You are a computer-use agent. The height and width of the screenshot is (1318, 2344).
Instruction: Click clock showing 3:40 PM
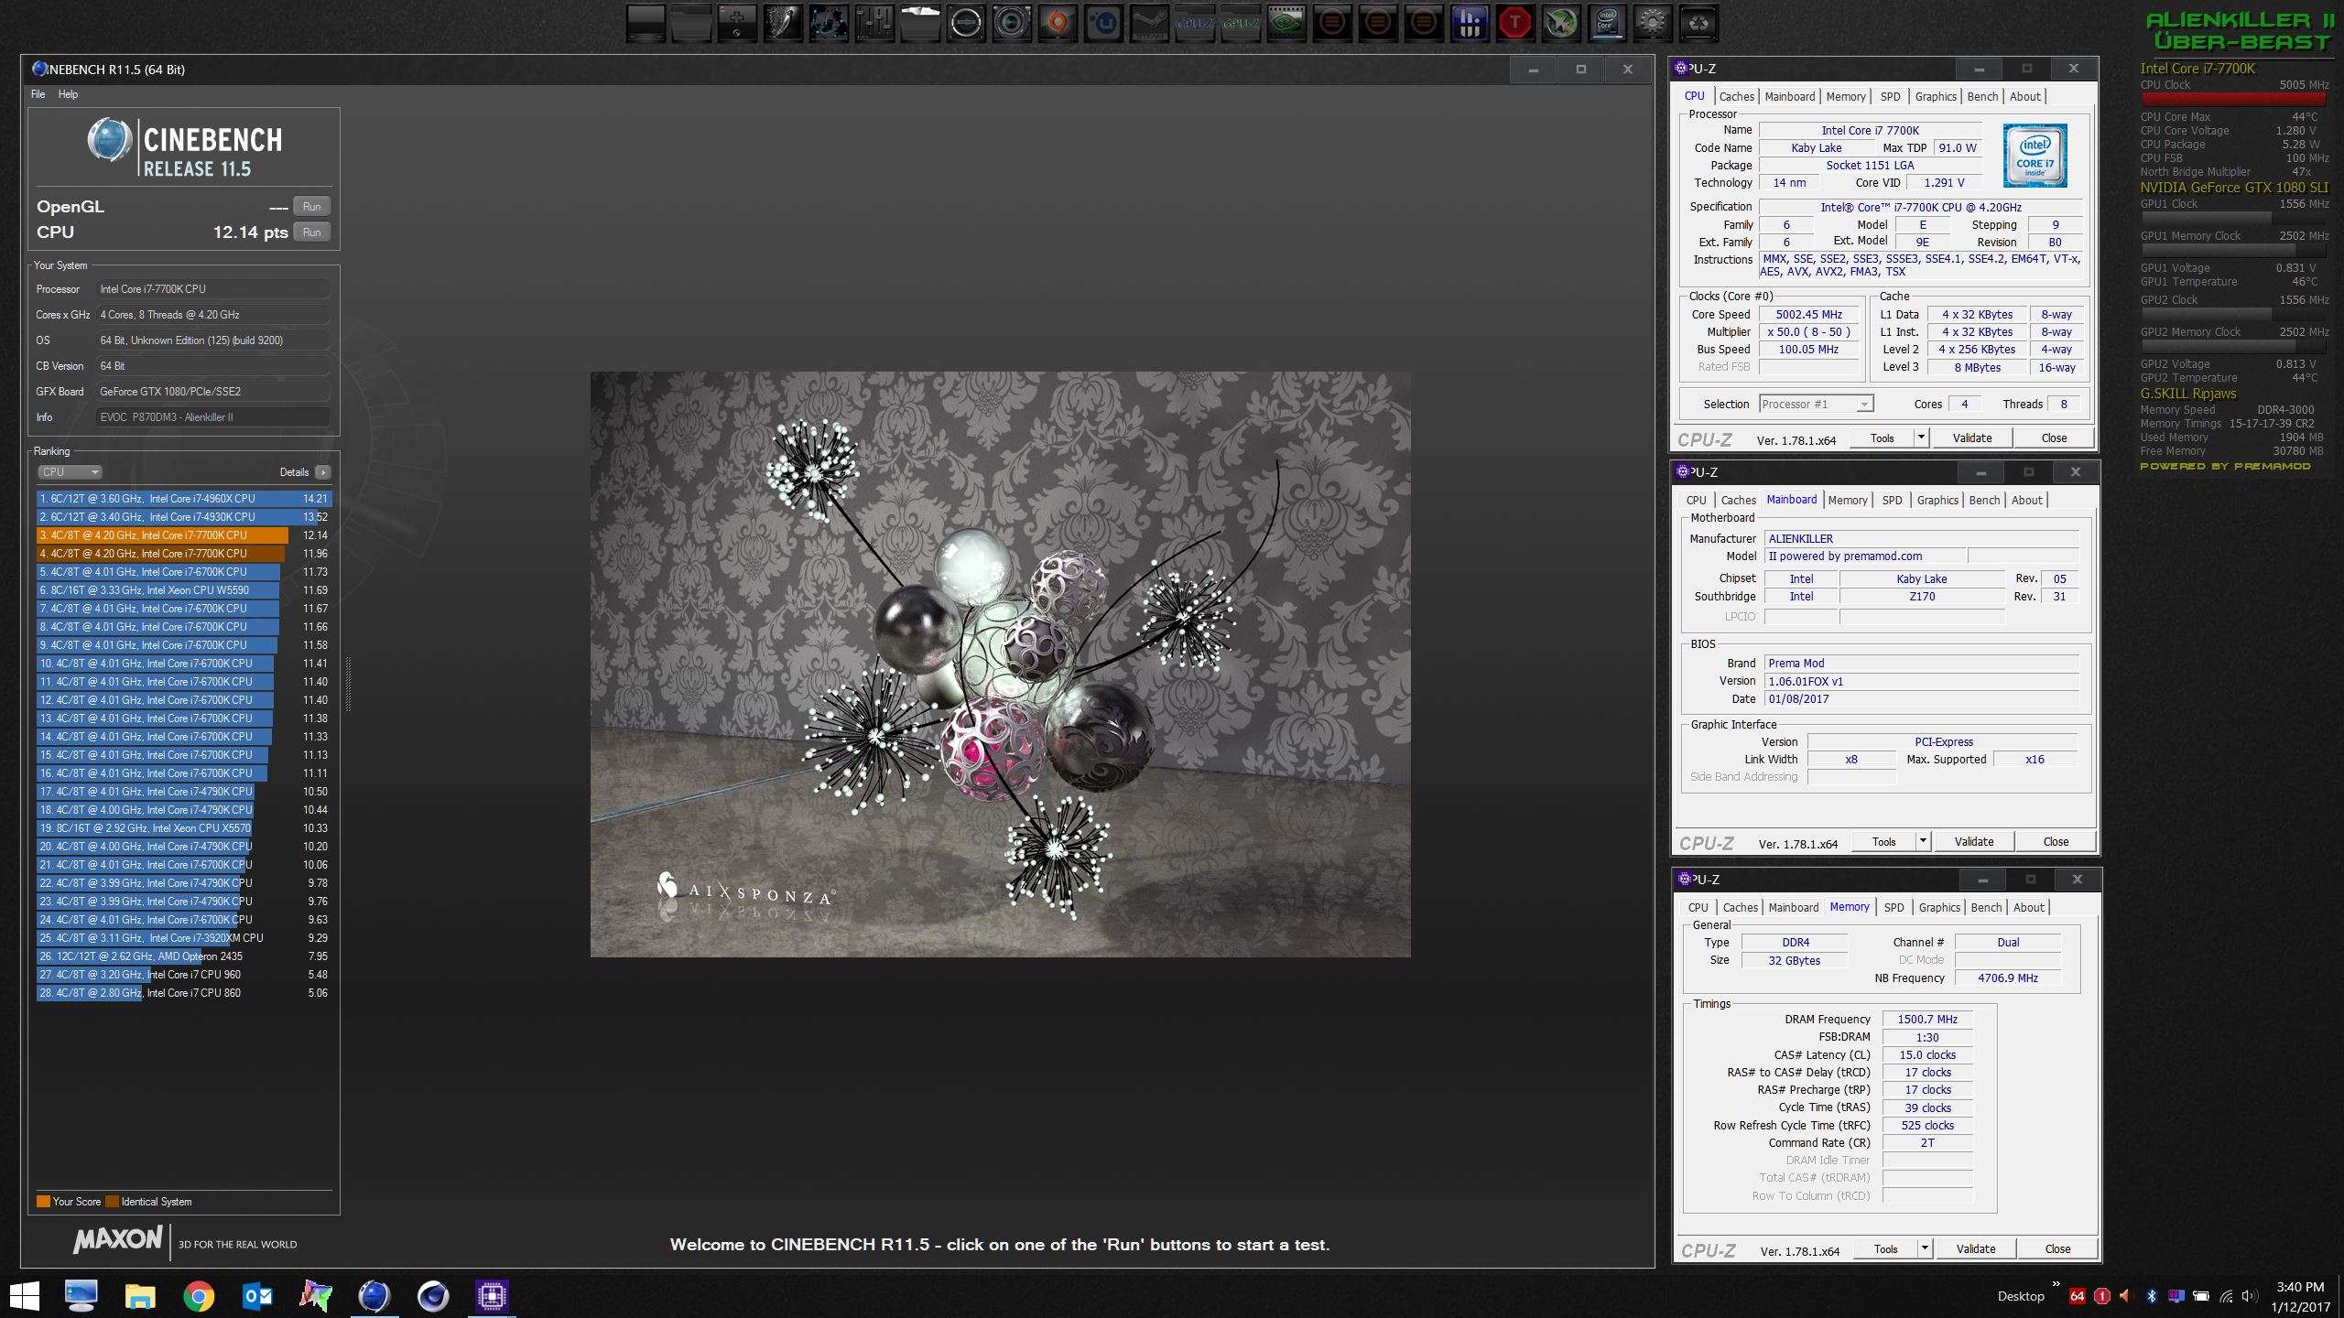point(2298,1286)
